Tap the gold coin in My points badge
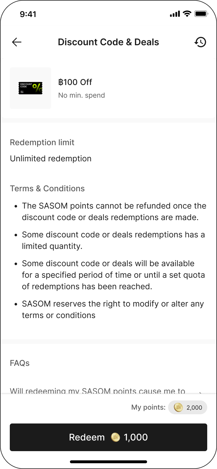 pyautogui.click(x=178, y=407)
